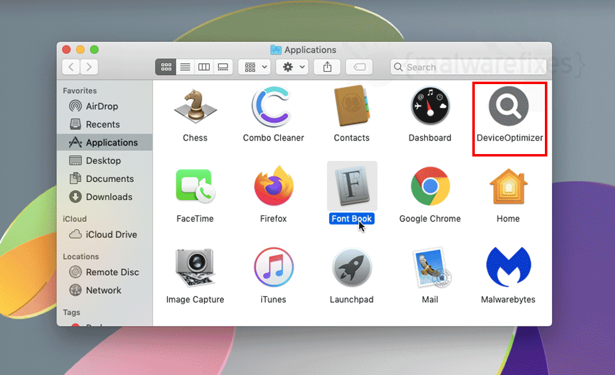Viewport: 615px width, 375px height.
Task: Switch to icon view
Action: 166,67
